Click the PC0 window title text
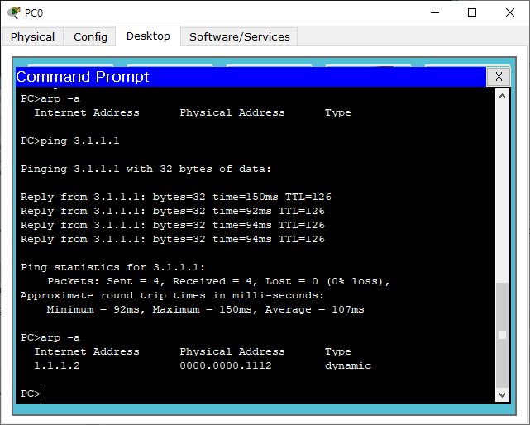The image size is (530, 425). tap(34, 13)
